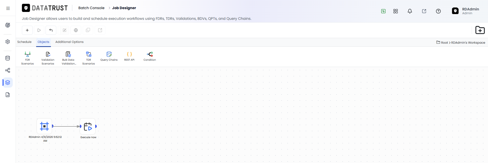The image size is (488, 163).
Task: Select FDR Scenarios object
Action: click(27, 58)
